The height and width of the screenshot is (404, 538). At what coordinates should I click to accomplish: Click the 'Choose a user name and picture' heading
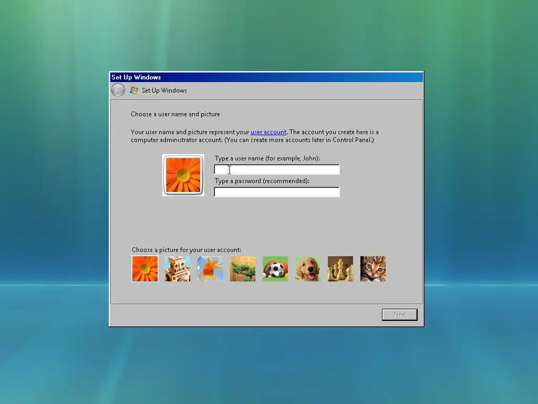[x=175, y=114]
